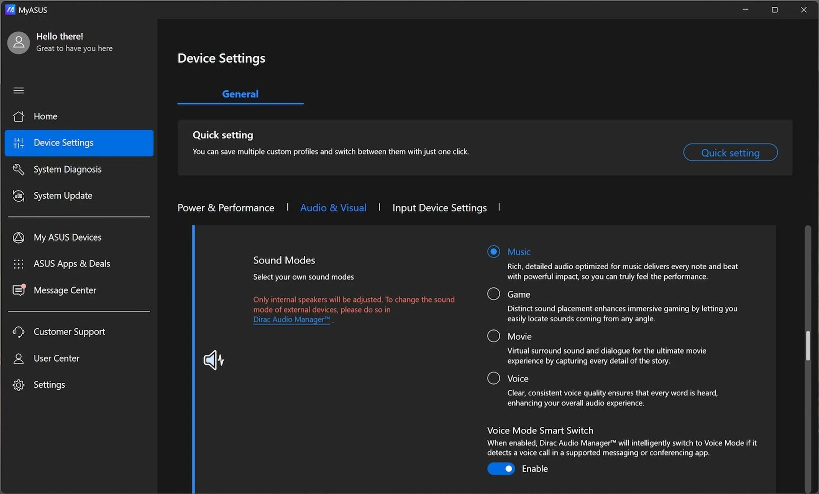The image size is (819, 494).
Task: Click the Message Center notification icon
Action: click(19, 290)
